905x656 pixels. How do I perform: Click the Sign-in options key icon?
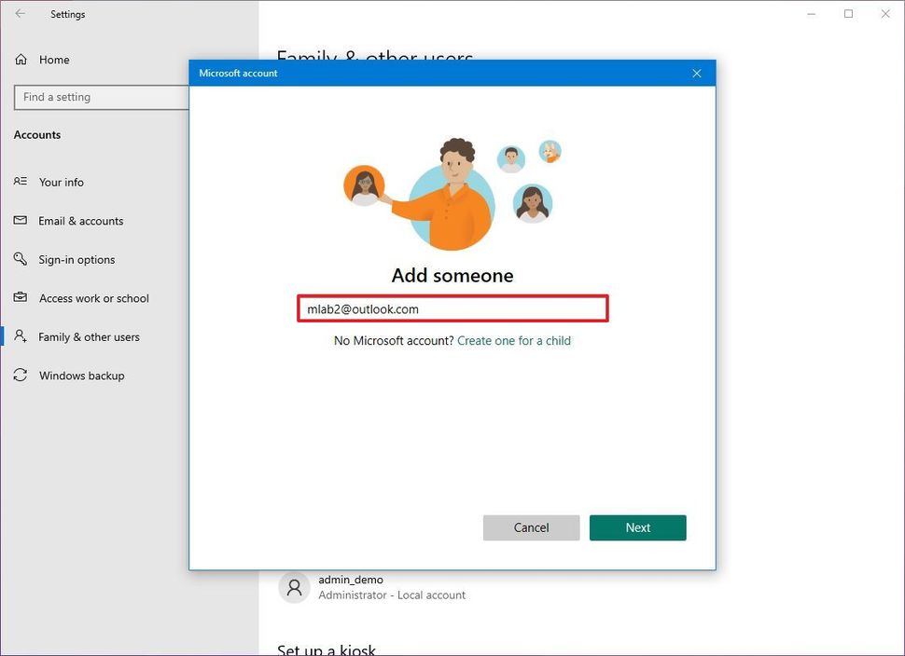click(21, 259)
